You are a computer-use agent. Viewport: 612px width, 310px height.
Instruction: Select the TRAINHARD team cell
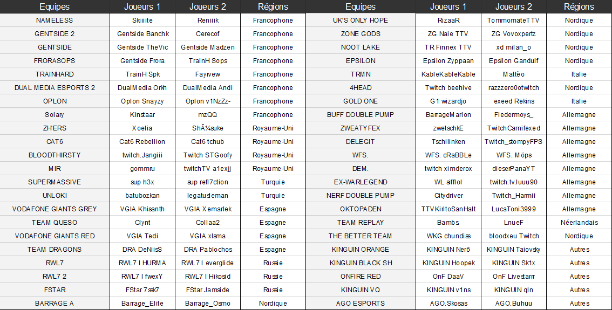(55, 74)
